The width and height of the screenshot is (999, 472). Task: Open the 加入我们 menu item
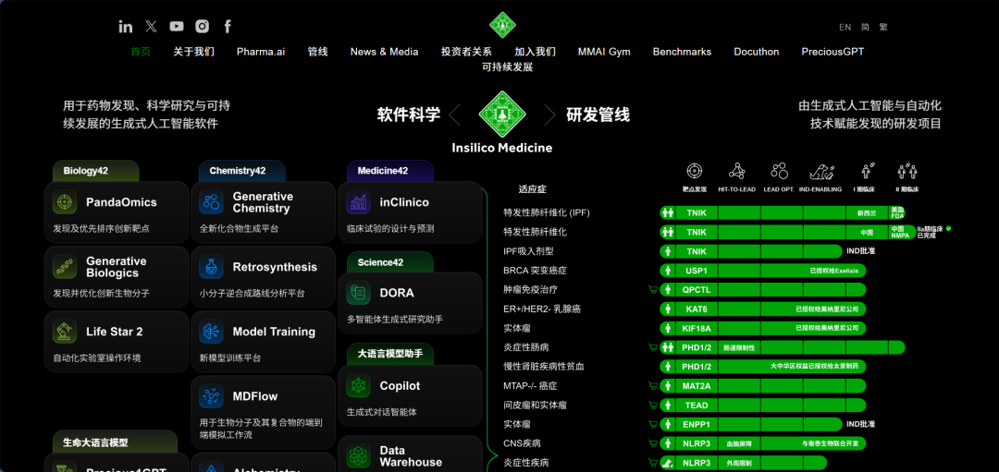(536, 52)
